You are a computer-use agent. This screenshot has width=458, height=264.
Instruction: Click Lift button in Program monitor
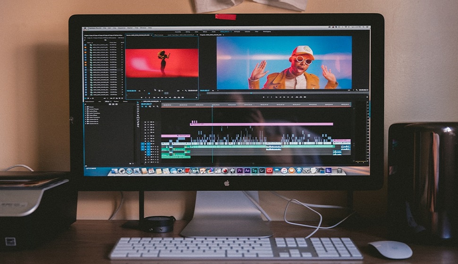(297, 97)
